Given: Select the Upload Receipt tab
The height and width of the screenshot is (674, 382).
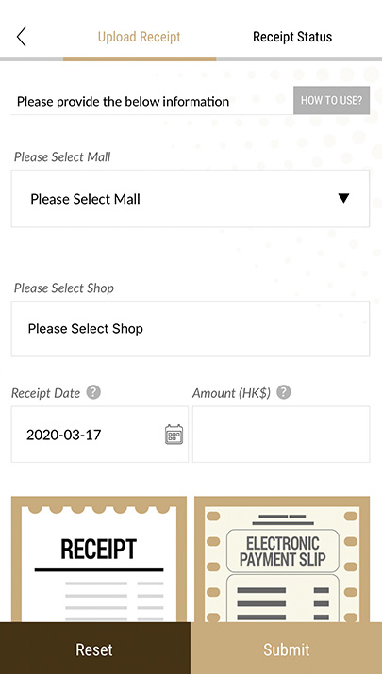Looking at the screenshot, I should point(139,37).
